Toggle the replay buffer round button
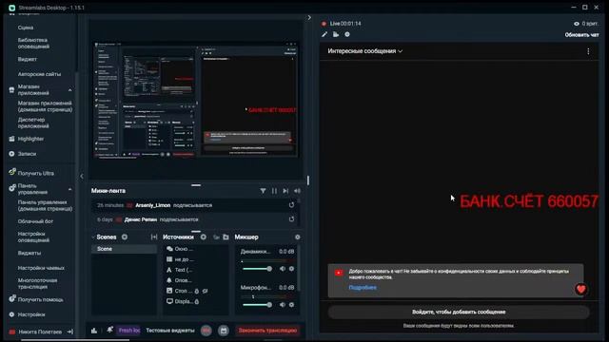Image resolution: width=609 pixels, height=342 pixels. (x=224, y=331)
